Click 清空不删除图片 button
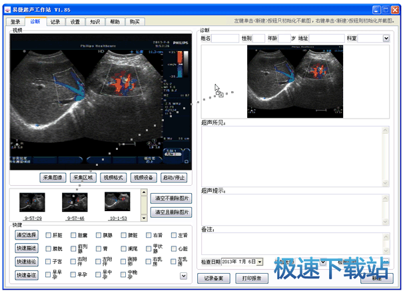403x293 pixels. pyautogui.click(x=171, y=198)
